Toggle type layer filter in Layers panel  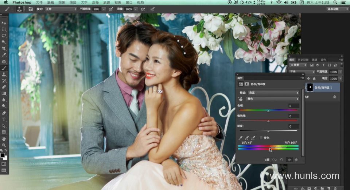tap(323, 65)
